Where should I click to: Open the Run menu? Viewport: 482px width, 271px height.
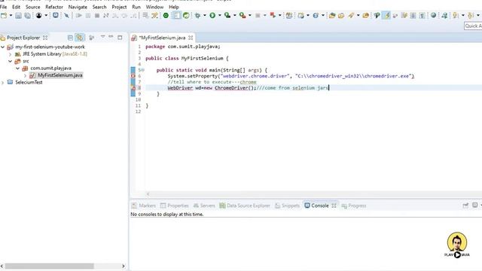click(x=136, y=7)
